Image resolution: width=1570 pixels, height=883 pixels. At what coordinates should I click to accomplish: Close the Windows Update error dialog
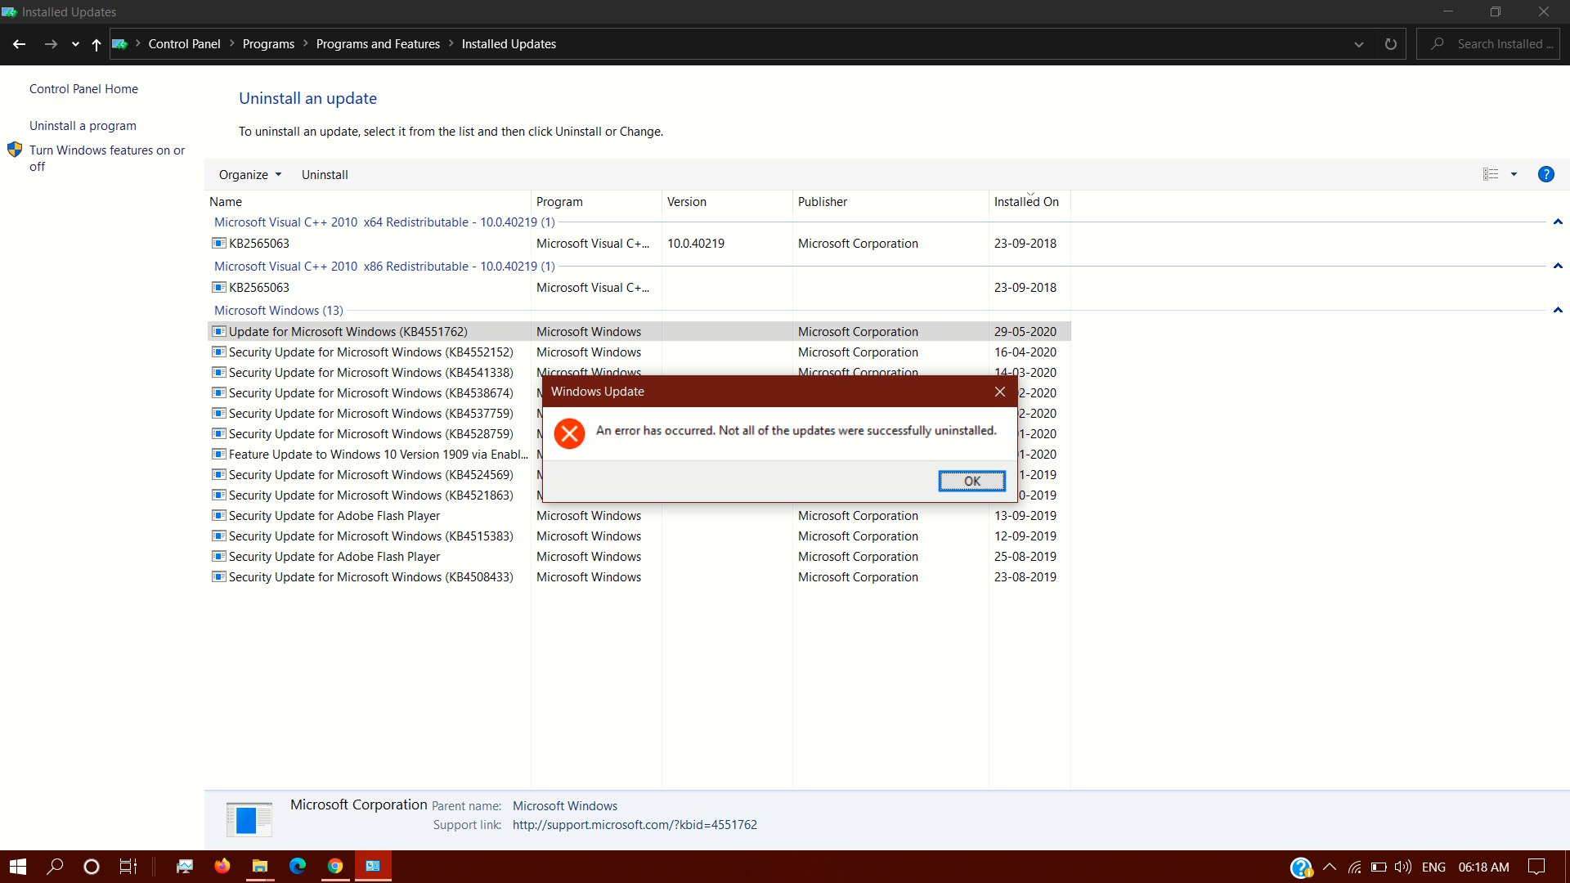pyautogui.click(x=1000, y=392)
